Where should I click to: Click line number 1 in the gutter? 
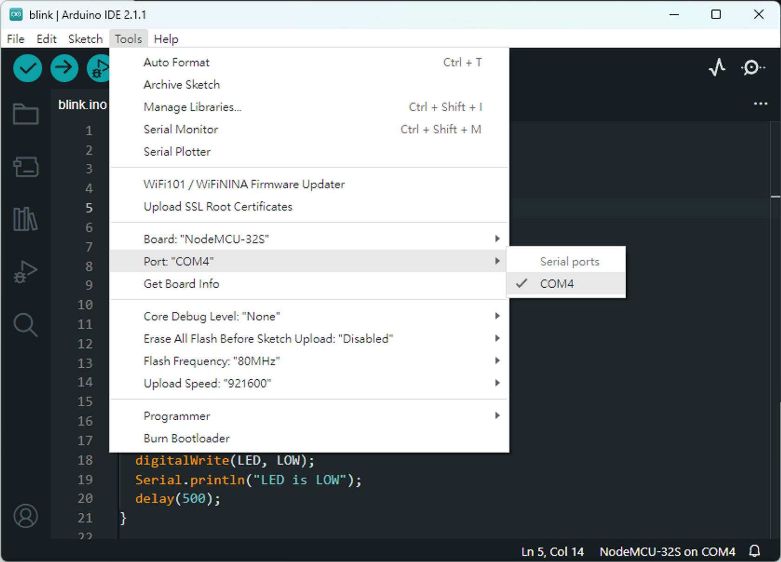point(89,131)
